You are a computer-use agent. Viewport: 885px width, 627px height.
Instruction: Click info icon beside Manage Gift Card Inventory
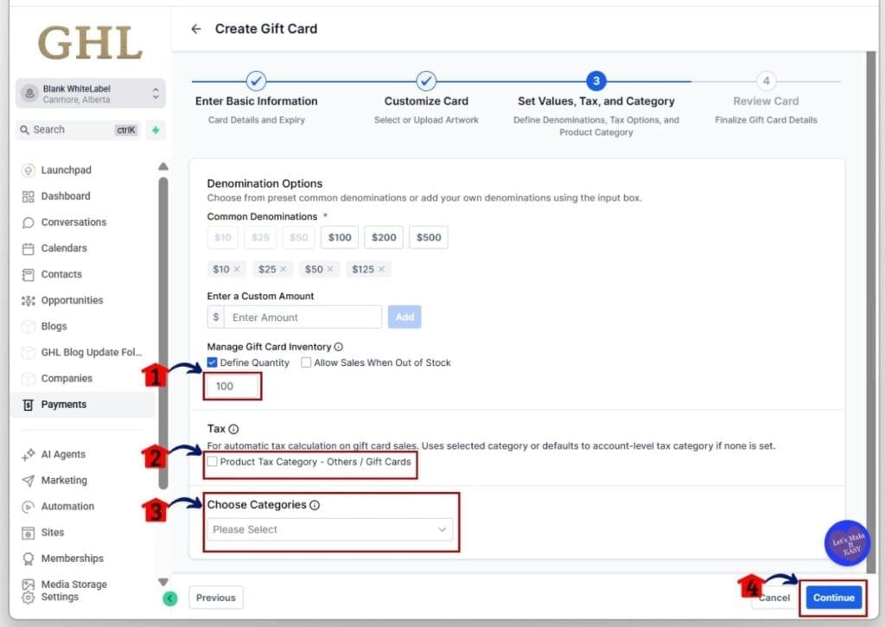coord(338,347)
